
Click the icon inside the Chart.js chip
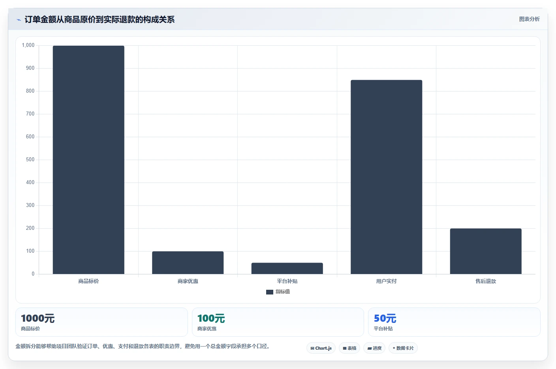312,348
